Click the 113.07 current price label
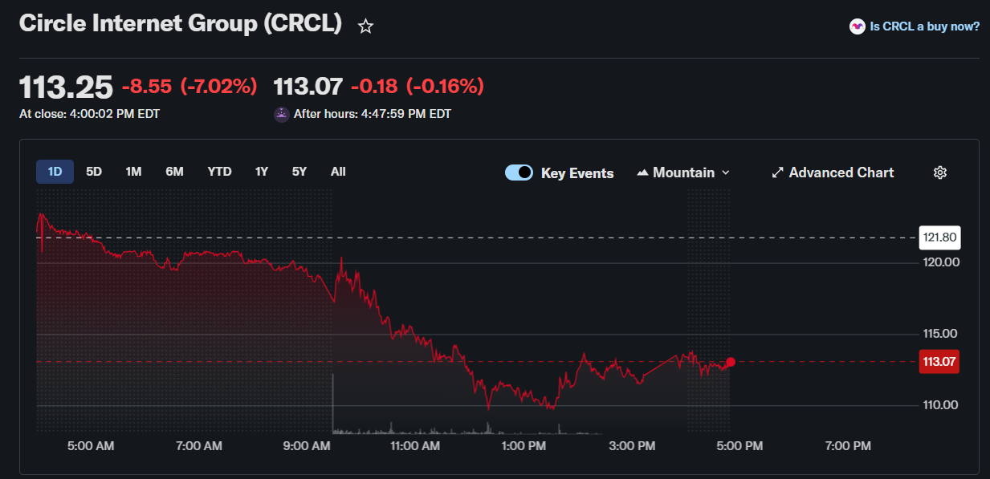Image resolution: width=990 pixels, height=479 pixels. (x=939, y=362)
